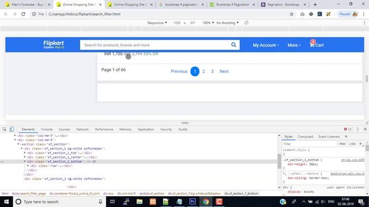Open the Network tab

82,129
